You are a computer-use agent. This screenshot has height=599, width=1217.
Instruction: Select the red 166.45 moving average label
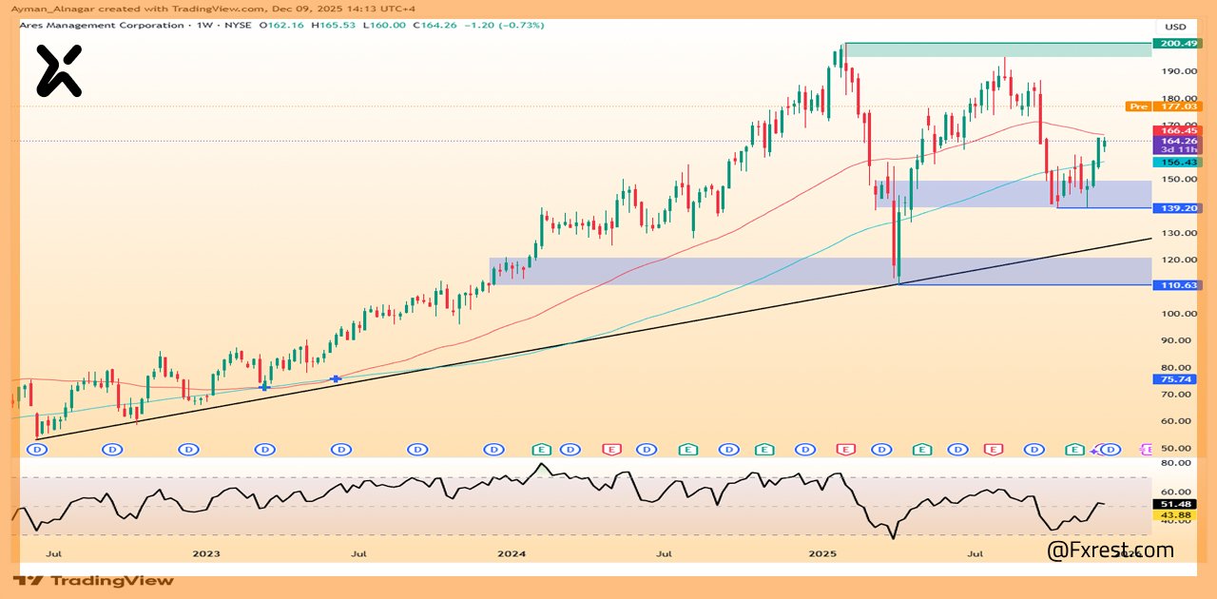click(1177, 130)
